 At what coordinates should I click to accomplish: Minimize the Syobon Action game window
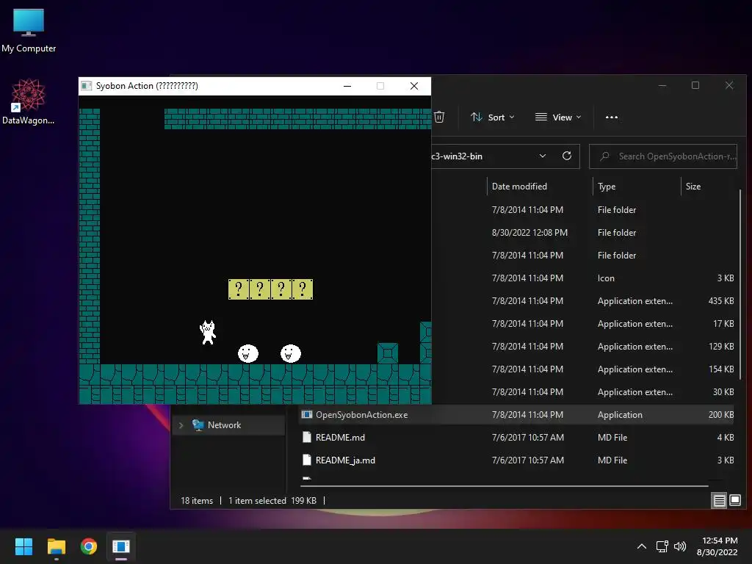coord(347,86)
